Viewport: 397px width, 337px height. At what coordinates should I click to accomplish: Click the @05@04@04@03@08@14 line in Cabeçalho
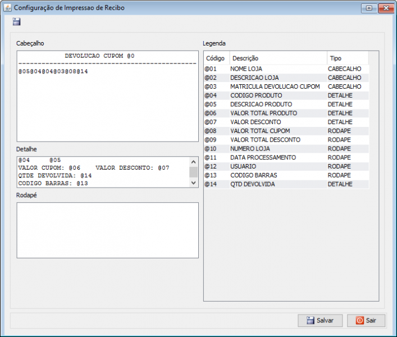pyautogui.click(x=53, y=71)
